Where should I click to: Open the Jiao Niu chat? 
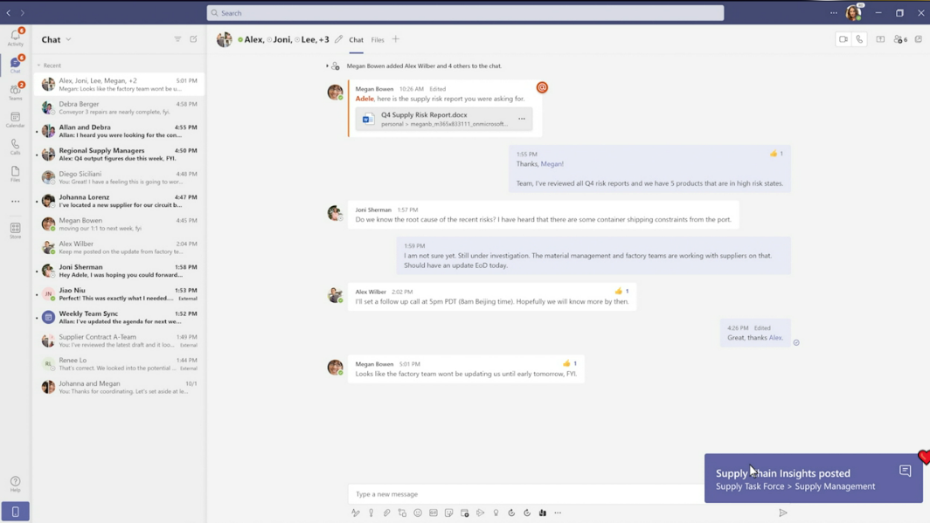(x=119, y=293)
